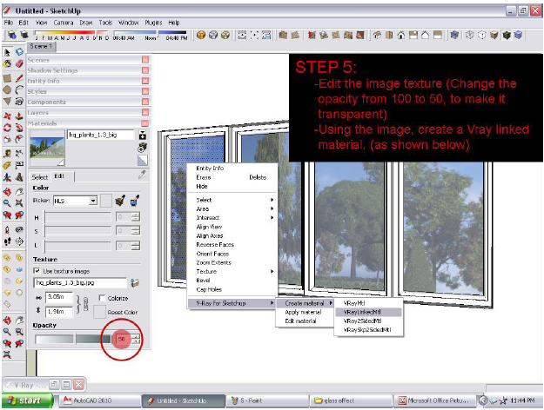Click the Reset Color swatch button

[x=98, y=312]
